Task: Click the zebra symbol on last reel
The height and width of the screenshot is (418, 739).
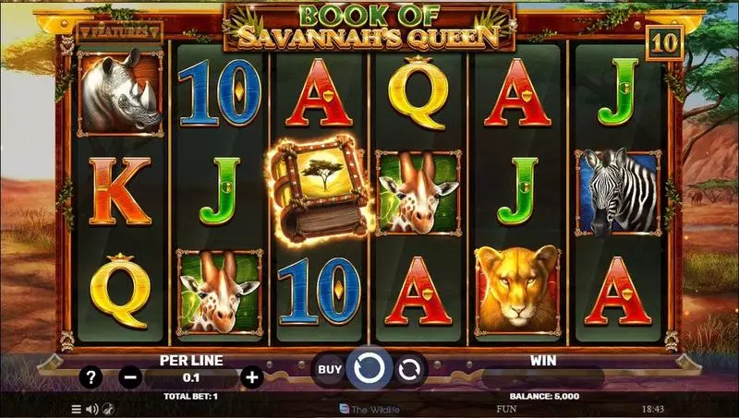Action: [x=618, y=193]
